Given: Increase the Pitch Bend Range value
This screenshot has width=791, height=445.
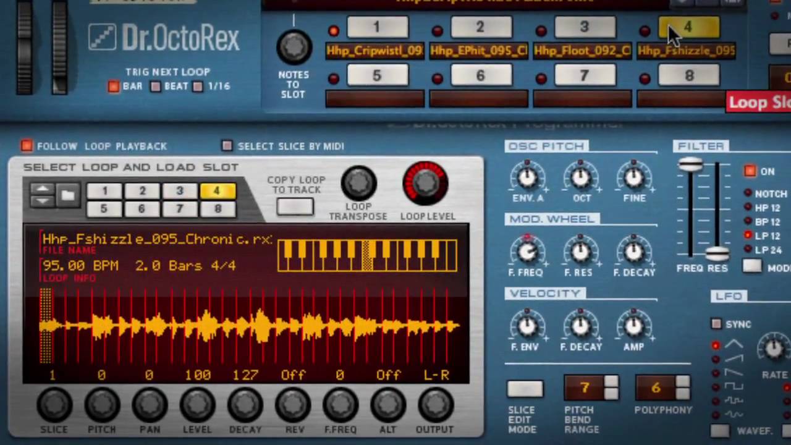Looking at the screenshot, I should pos(611,383).
